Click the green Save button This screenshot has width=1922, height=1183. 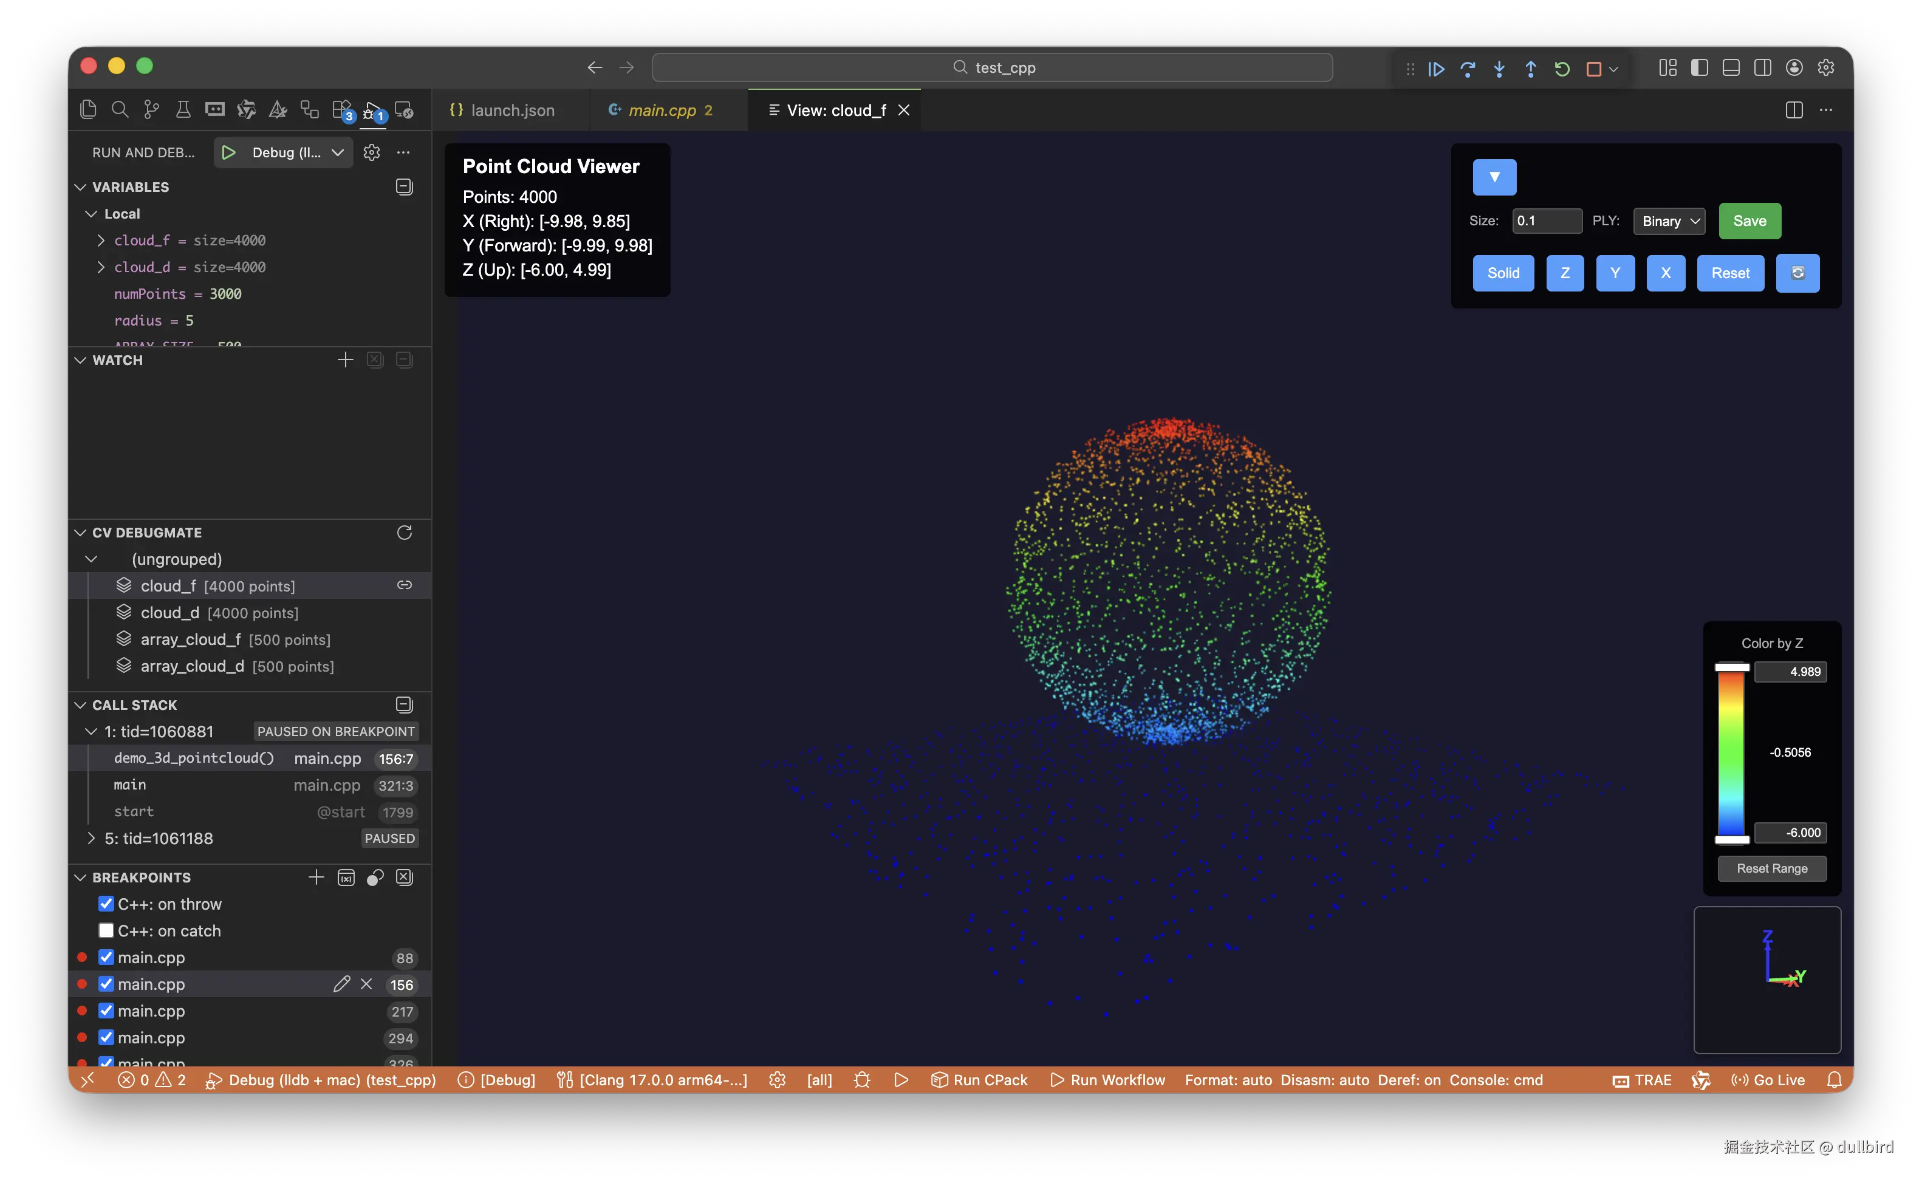pos(1749,222)
